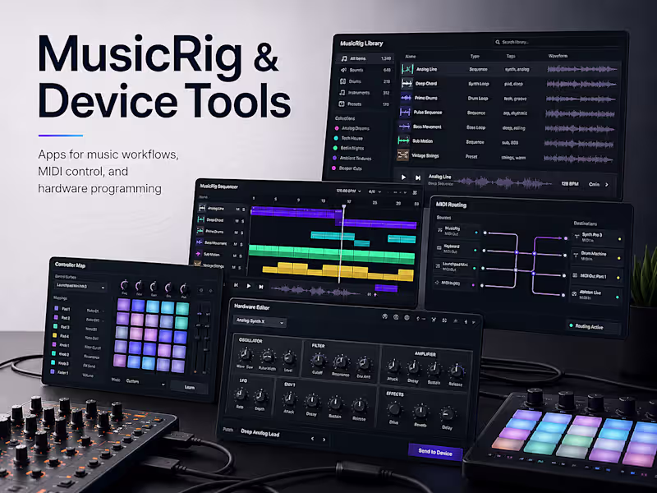Solo the Analog Line track in Sequencer

(x=244, y=210)
